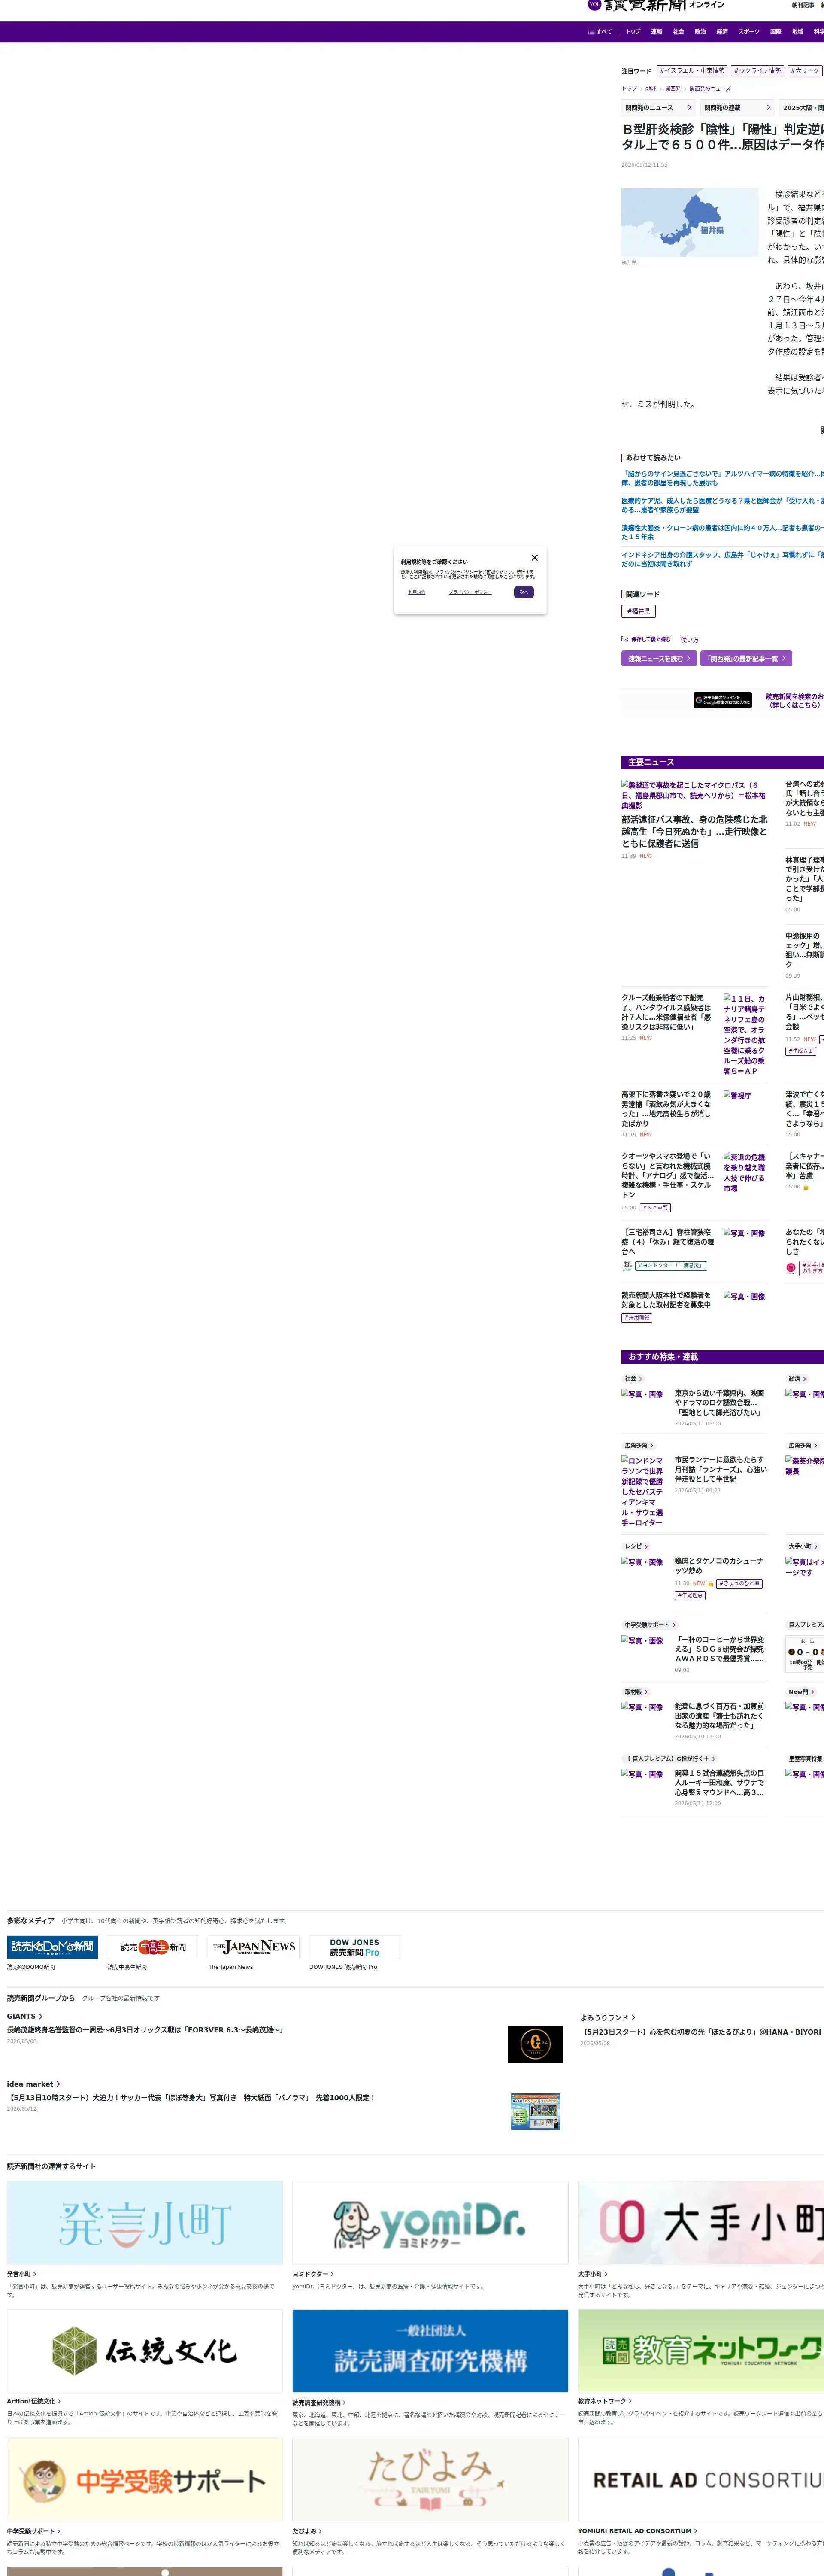Image resolution: width=824 pixels, height=2576 pixels.
Task: Open the アルツハイマー病 related article link
Action: [x=722, y=478]
